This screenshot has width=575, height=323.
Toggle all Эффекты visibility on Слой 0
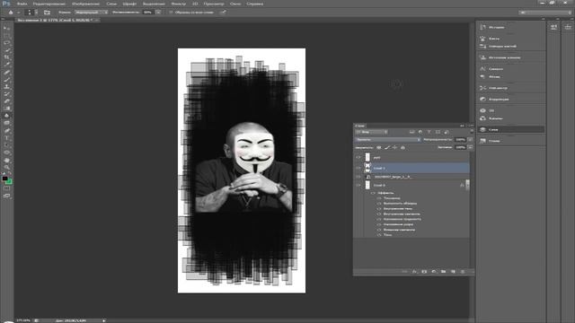tap(374, 193)
